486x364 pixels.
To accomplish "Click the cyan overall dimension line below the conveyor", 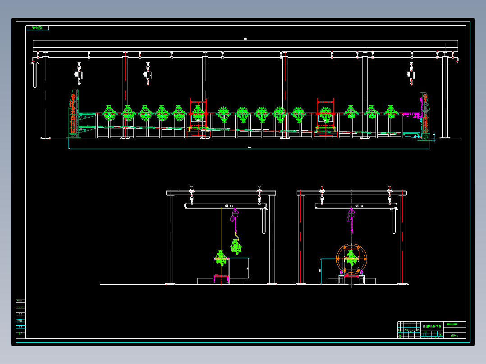I will 249,149.
